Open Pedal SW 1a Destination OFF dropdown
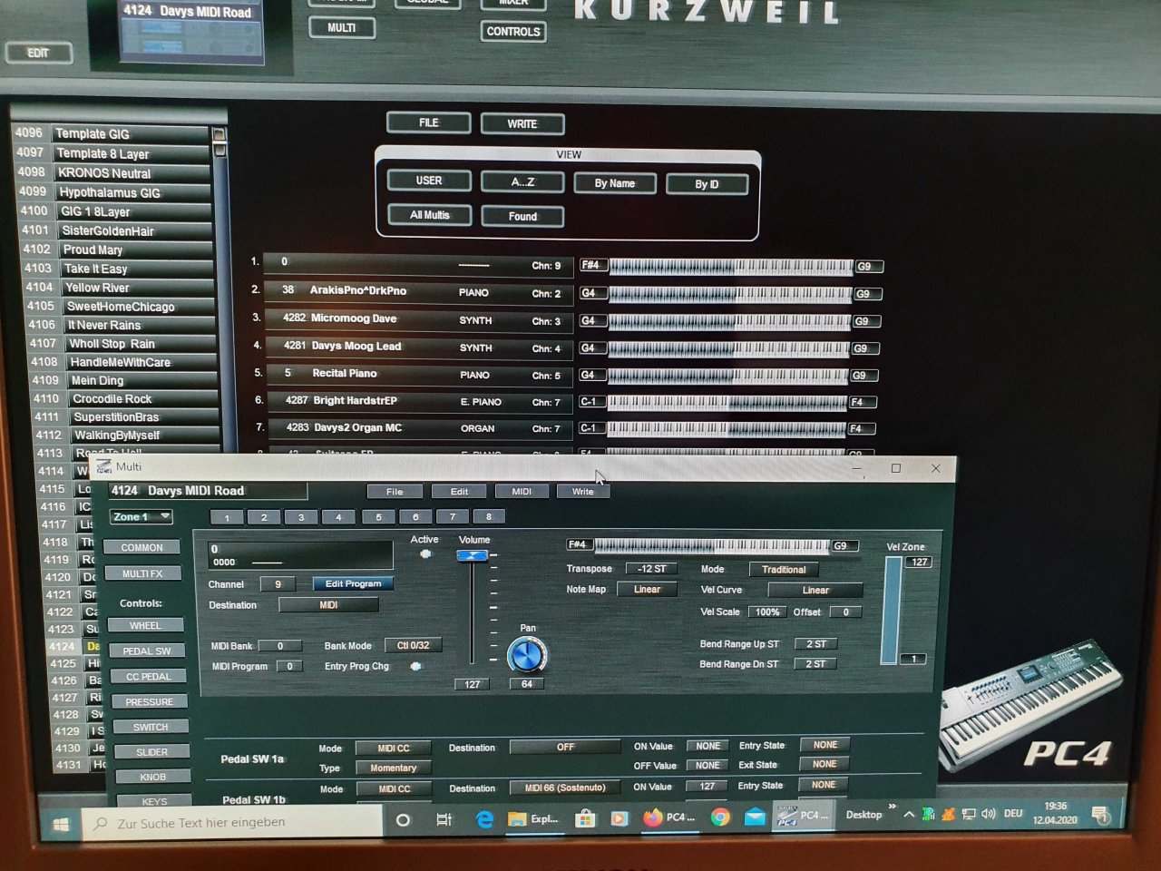The height and width of the screenshot is (871, 1161). tap(565, 748)
